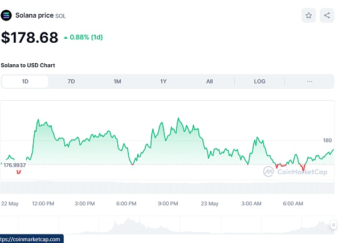Click the SOL ticker symbol label
Viewport: 342px width, 243px height.
pos(60,16)
